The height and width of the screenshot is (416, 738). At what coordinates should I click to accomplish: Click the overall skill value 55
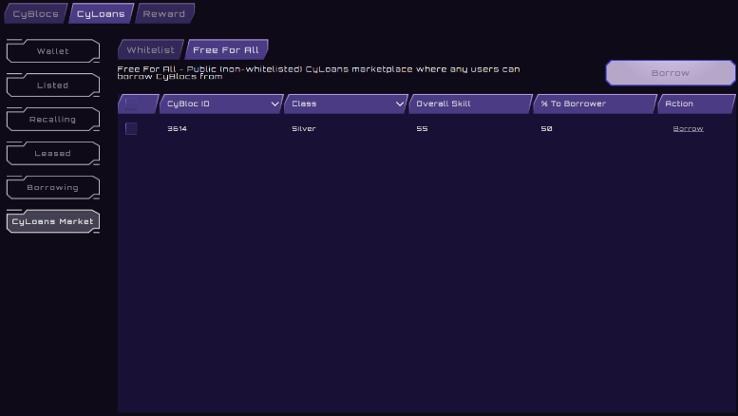coord(422,128)
